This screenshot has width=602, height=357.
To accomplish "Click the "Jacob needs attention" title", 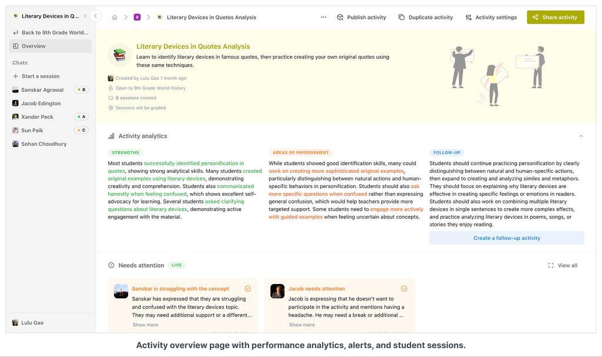I will 317,289.
